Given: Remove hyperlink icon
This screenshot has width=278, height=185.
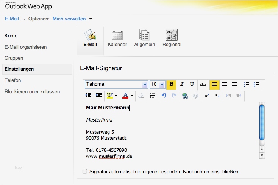Looking at the screenshot, I should click(x=195, y=96).
